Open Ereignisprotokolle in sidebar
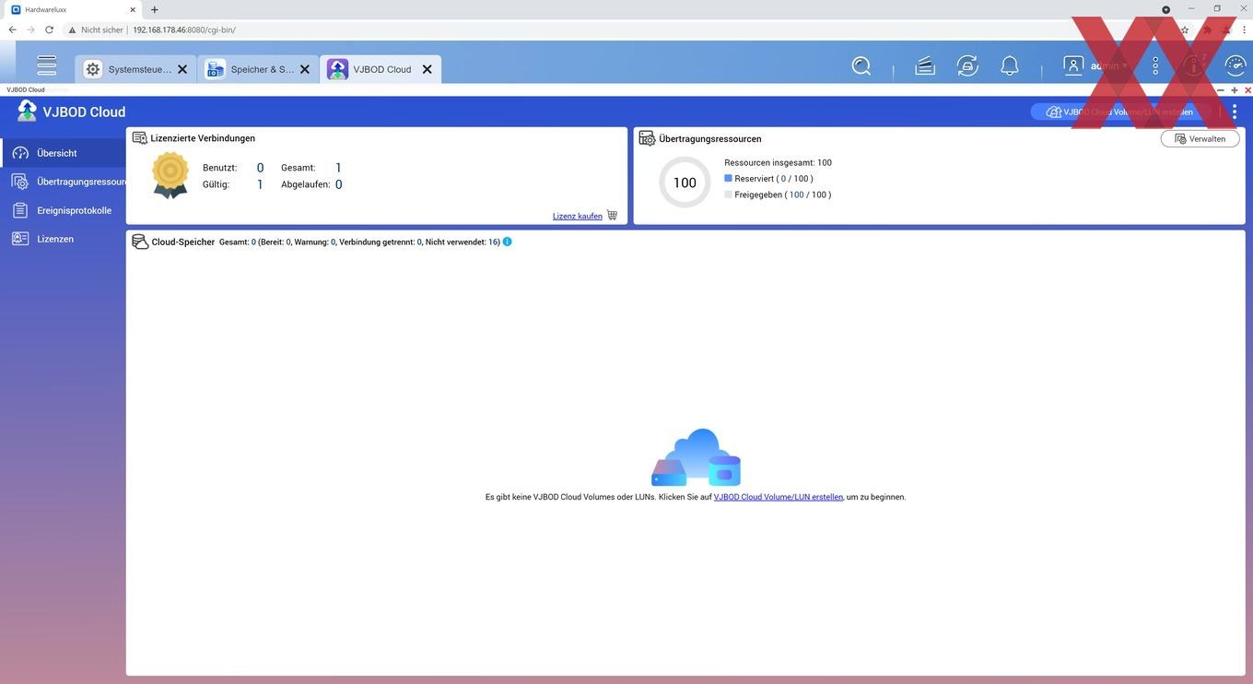The height and width of the screenshot is (684, 1253). point(63,210)
